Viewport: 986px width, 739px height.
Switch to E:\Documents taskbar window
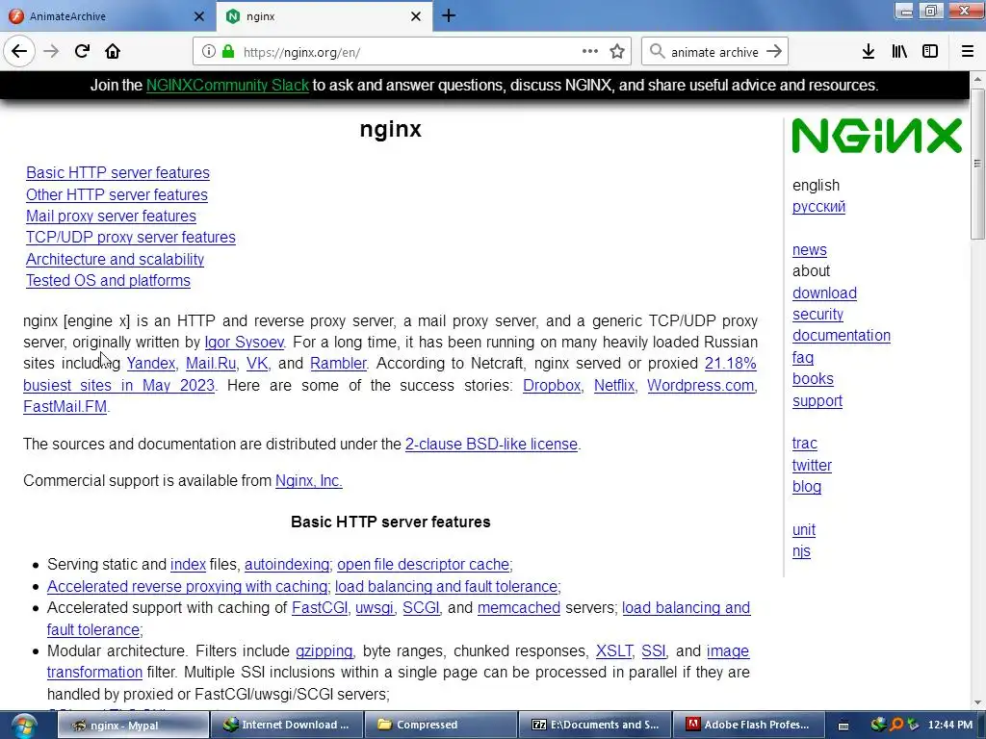point(595,725)
